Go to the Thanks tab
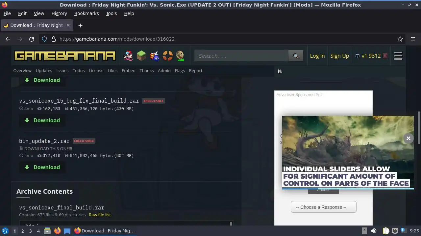Image resolution: width=421 pixels, height=236 pixels. click(x=146, y=70)
